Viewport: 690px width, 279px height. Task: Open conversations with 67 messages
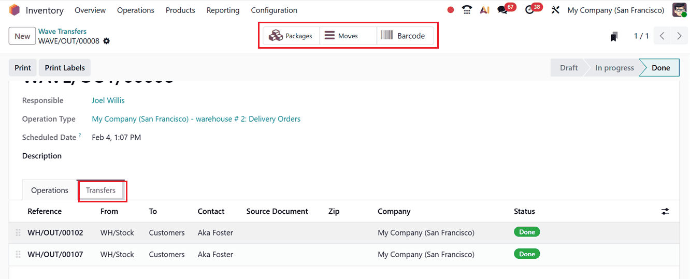click(502, 10)
